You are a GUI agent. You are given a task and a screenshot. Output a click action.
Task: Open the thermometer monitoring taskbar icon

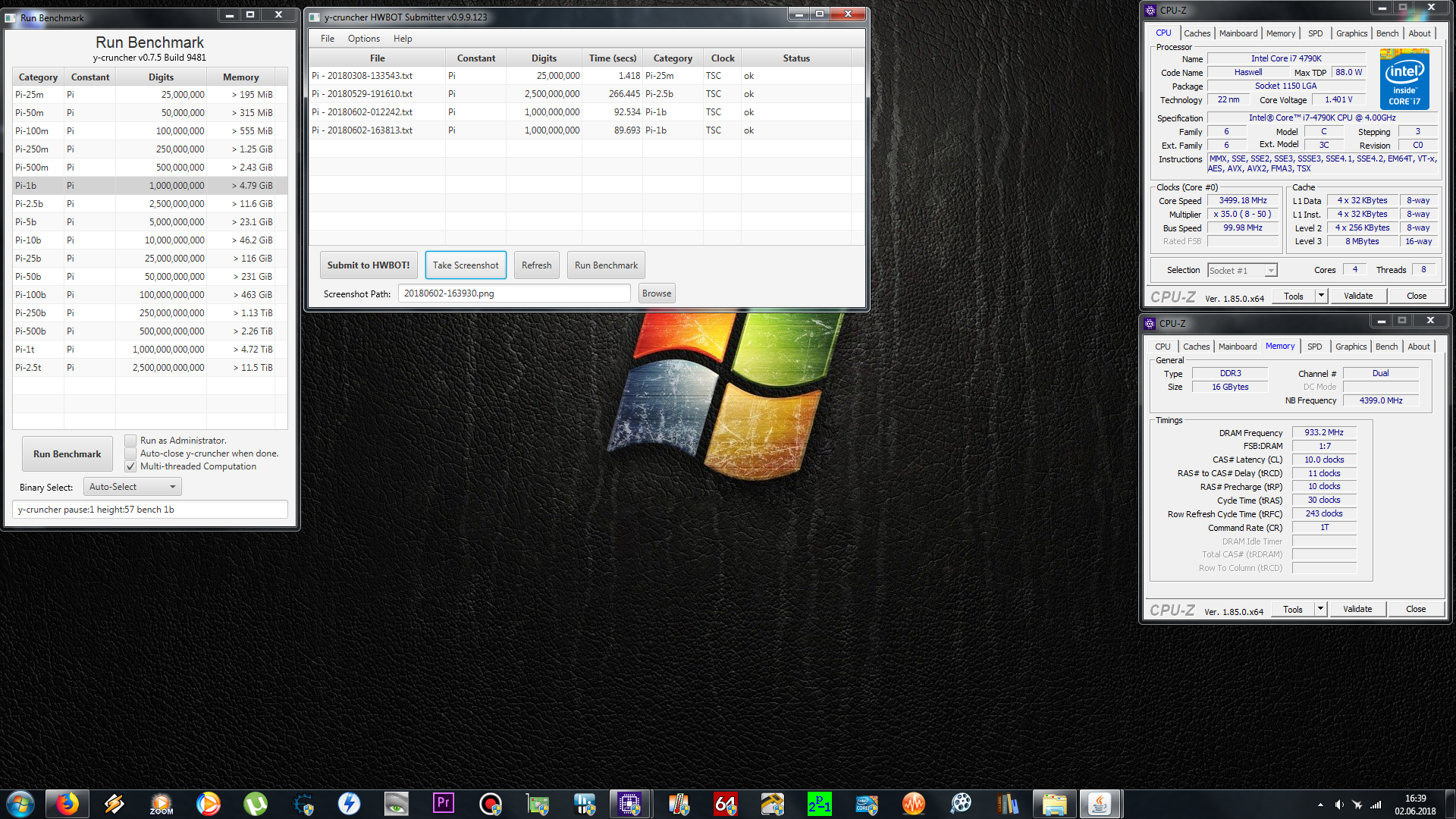coord(679,804)
